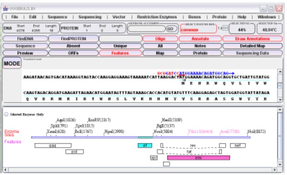The width and height of the screenshot is (287, 175).
Task: Click the stepper icon beside enzyme box
Action: click(225, 28)
